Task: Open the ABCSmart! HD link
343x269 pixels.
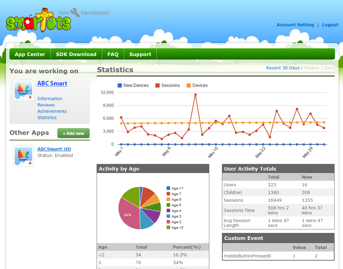Action: click(x=54, y=149)
